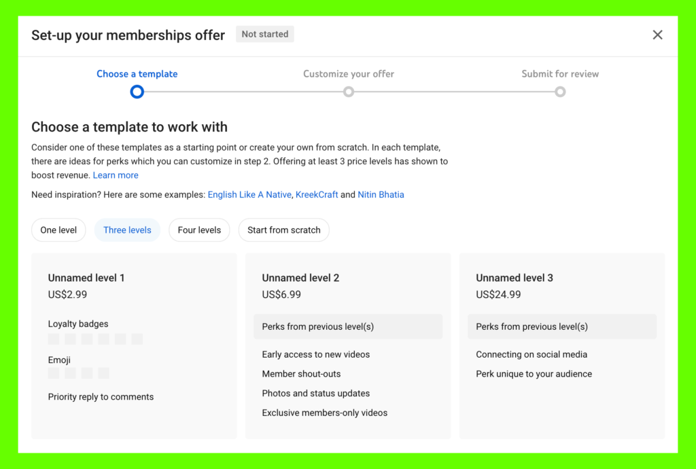Click the Choose a template step circle
This screenshot has height=469, width=696.
(137, 92)
